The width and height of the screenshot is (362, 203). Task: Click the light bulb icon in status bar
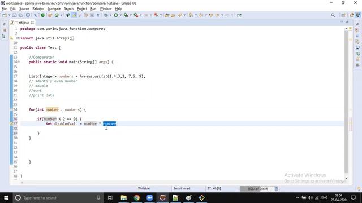tap(359, 189)
